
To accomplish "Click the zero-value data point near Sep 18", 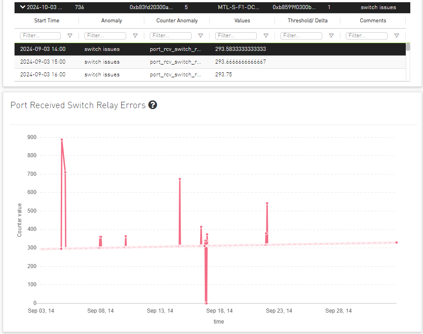I will coord(206,303).
